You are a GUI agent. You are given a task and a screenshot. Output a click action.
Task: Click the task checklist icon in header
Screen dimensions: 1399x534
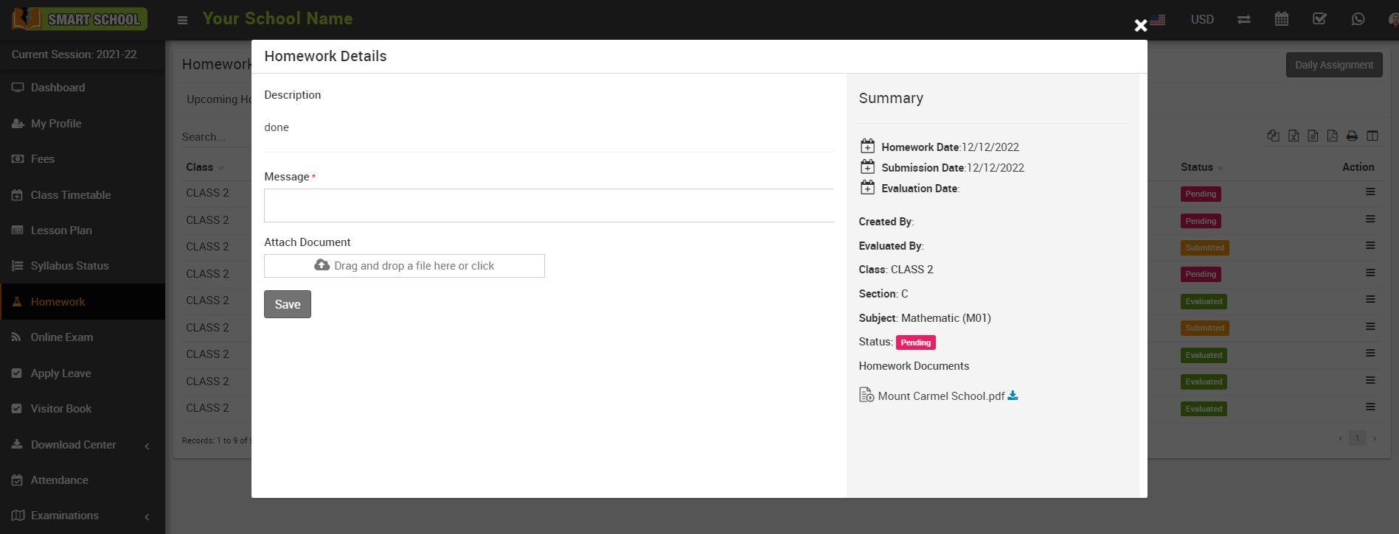pos(1319,19)
